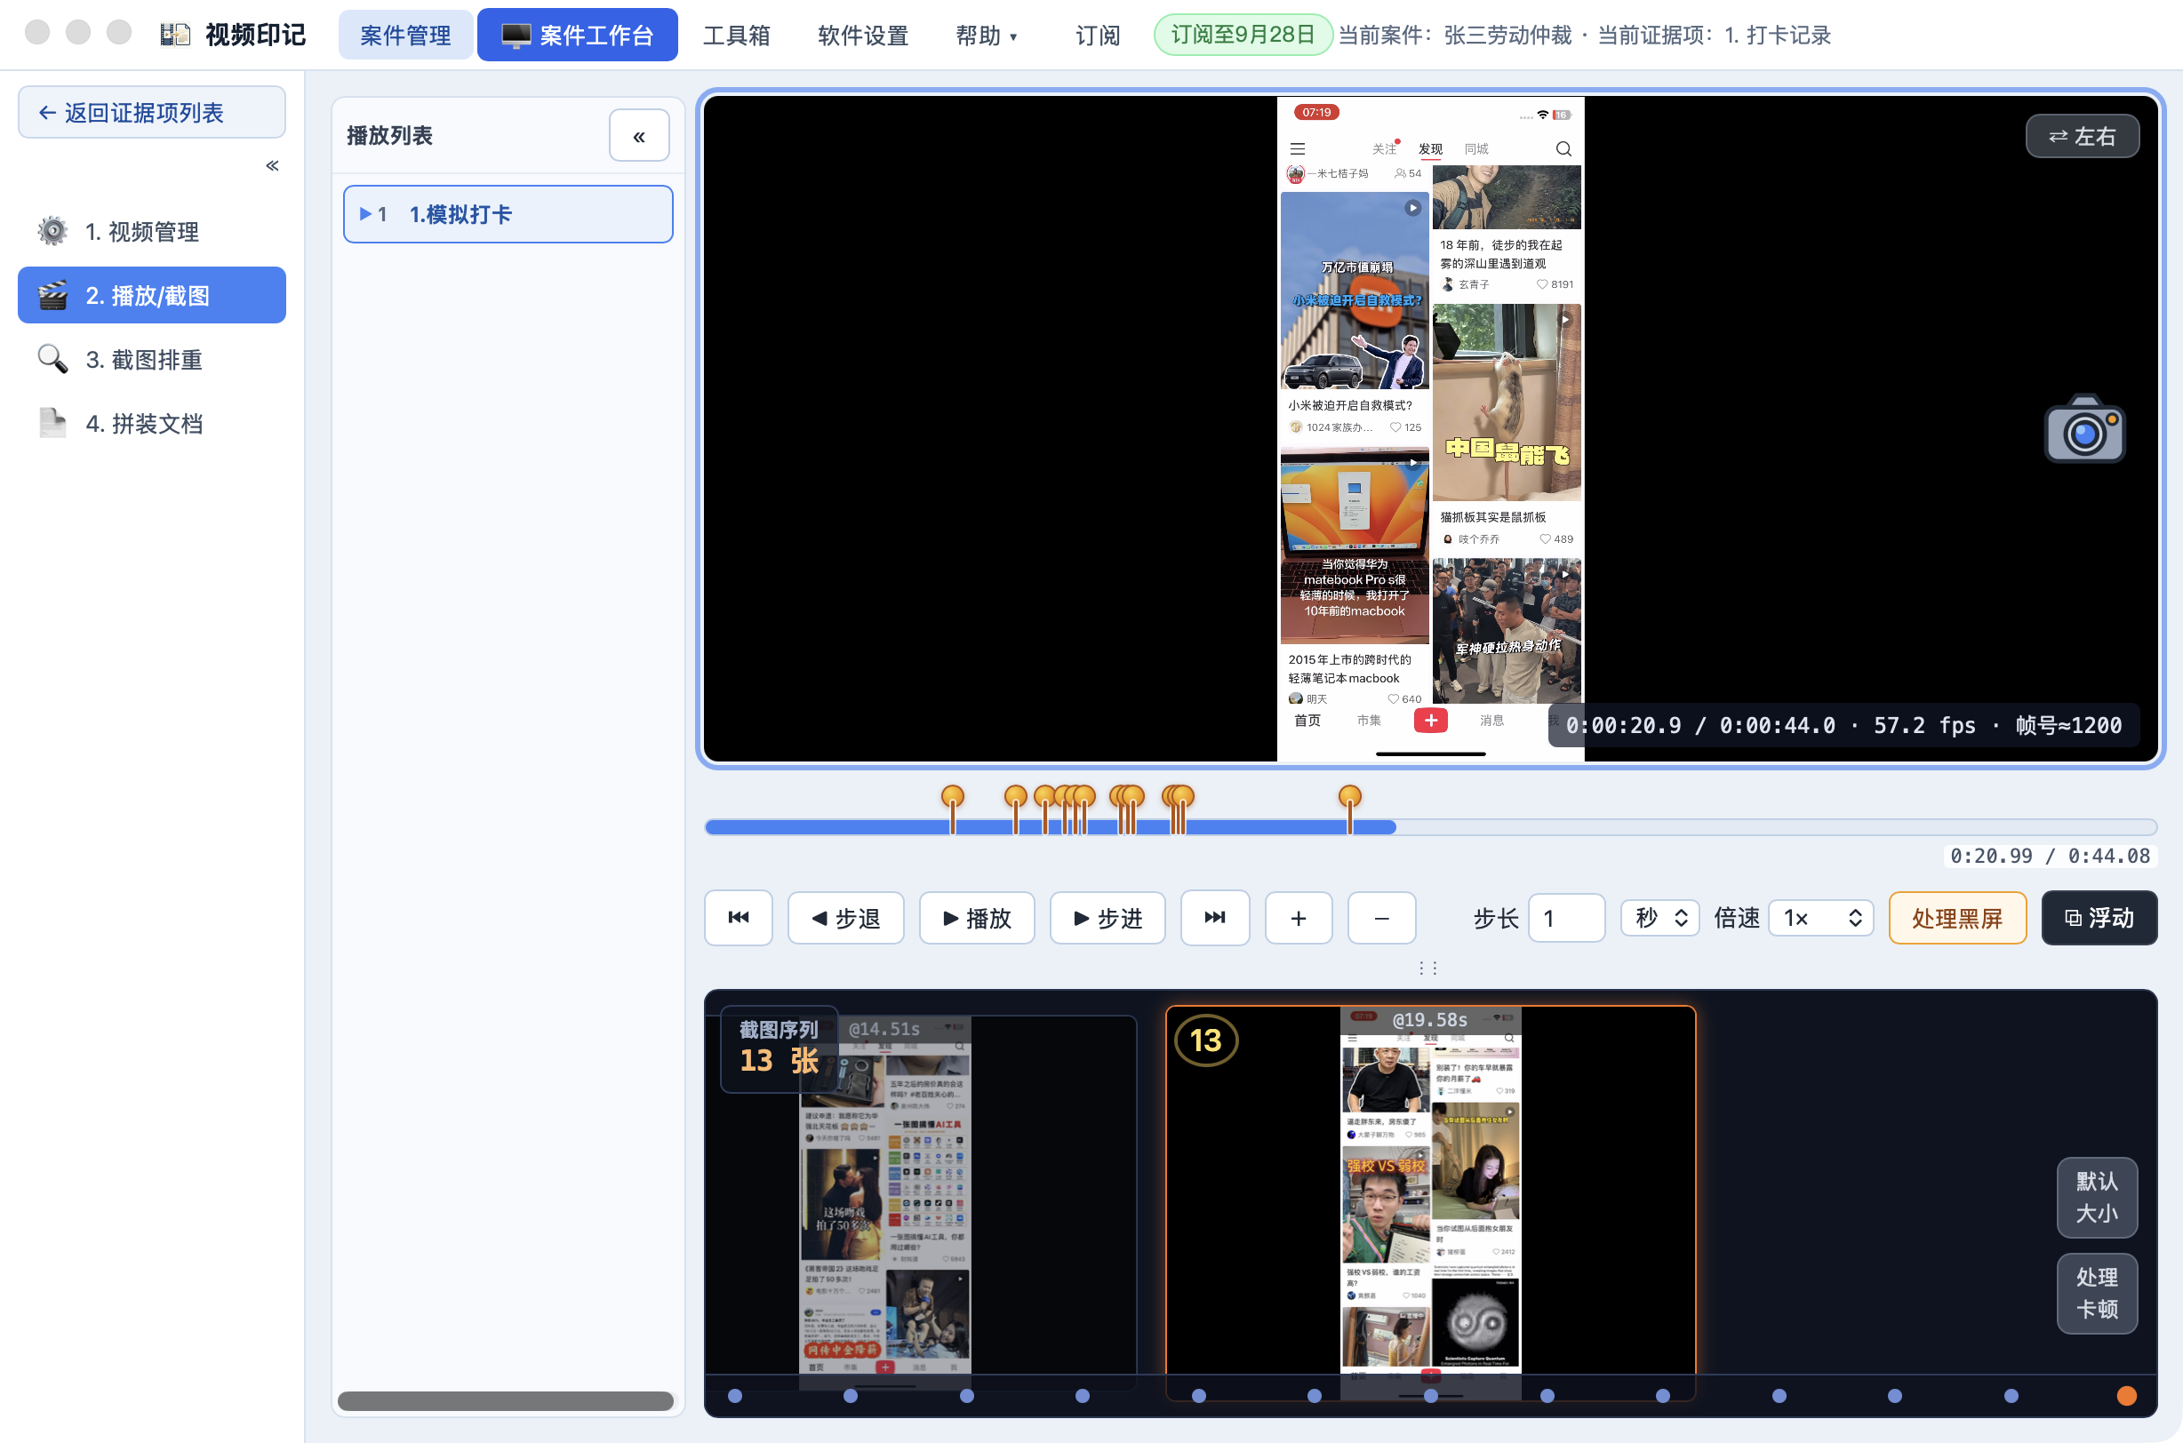This screenshot has width=2183, height=1443.
Task: Toggle the 左右 layout swap button
Action: click(2082, 136)
